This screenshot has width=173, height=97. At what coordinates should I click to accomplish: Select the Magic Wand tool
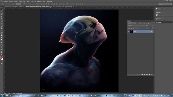click(2, 16)
